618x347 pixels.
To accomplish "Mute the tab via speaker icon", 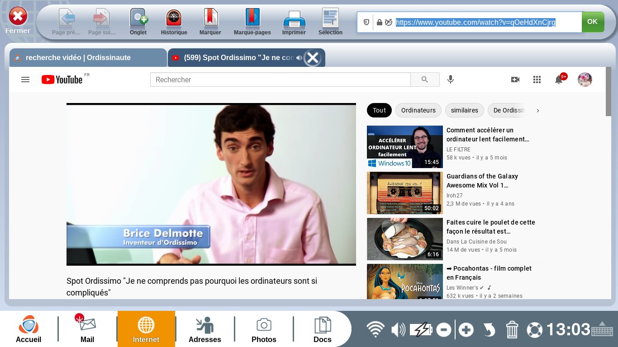I will [x=299, y=58].
